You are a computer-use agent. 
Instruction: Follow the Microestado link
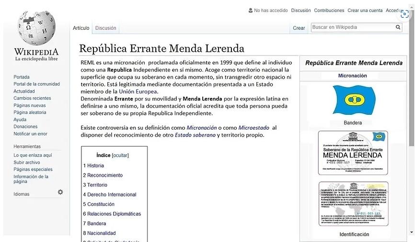[254, 128]
